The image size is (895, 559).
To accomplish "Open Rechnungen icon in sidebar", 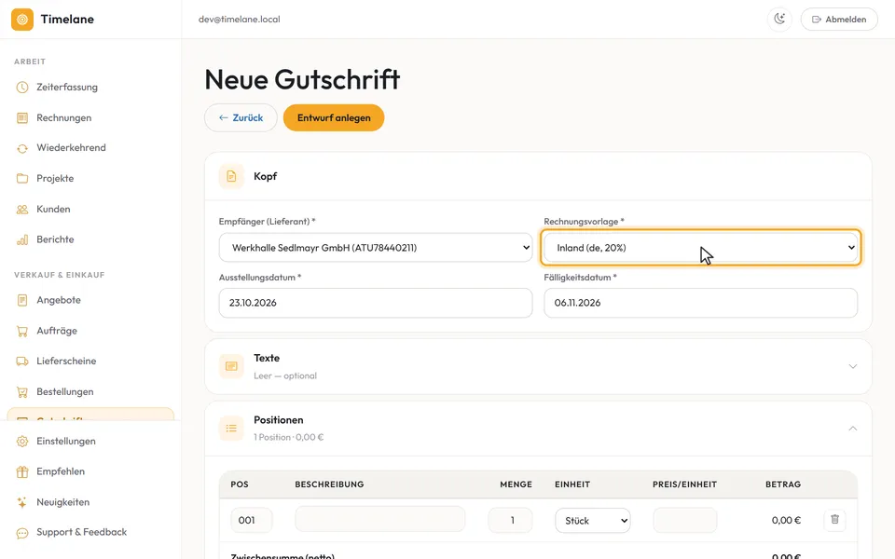I will point(22,118).
